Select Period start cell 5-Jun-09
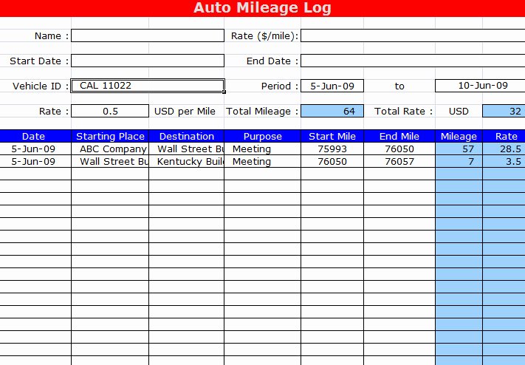The width and height of the screenshot is (525, 365). click(332, 86)
